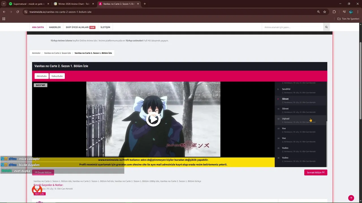
Task: Select the KabusSubs fansub button
Action: pyautogui.click(x=57, y=76)
